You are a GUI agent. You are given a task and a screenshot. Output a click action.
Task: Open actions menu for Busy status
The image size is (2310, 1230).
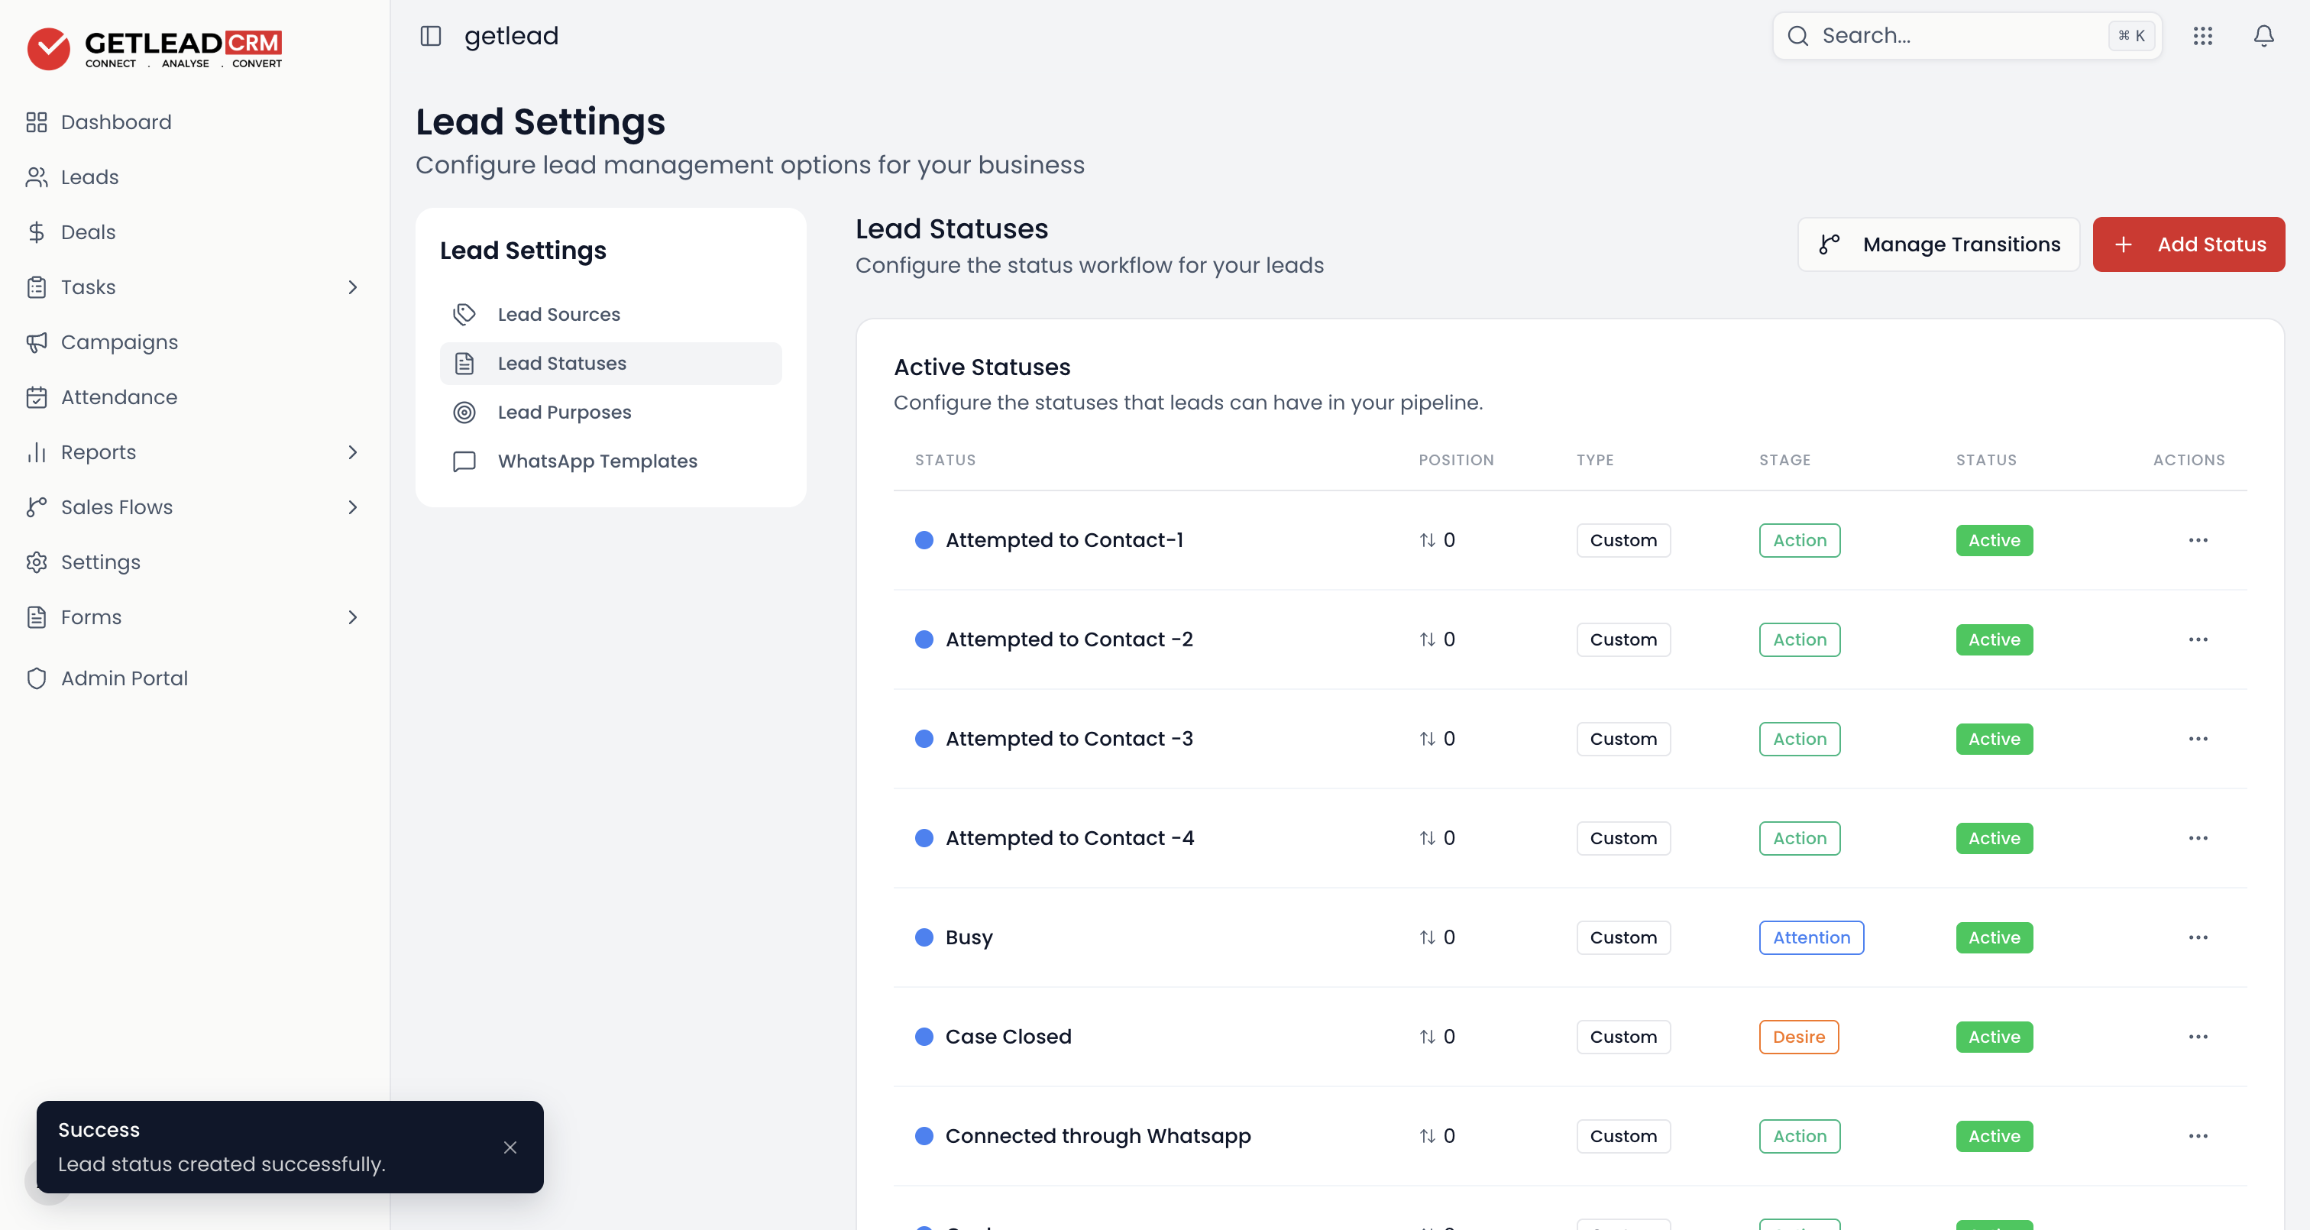[2198, 937]
